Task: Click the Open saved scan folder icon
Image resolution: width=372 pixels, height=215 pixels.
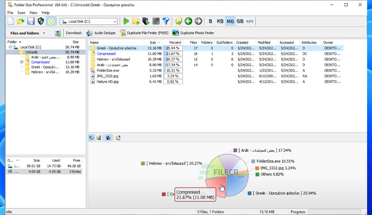Action: tap(20, 21)
